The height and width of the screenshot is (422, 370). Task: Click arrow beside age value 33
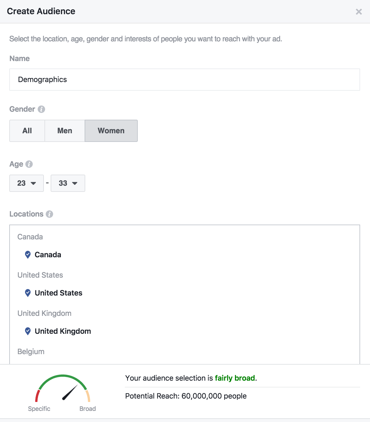click(x=75, y=183)
